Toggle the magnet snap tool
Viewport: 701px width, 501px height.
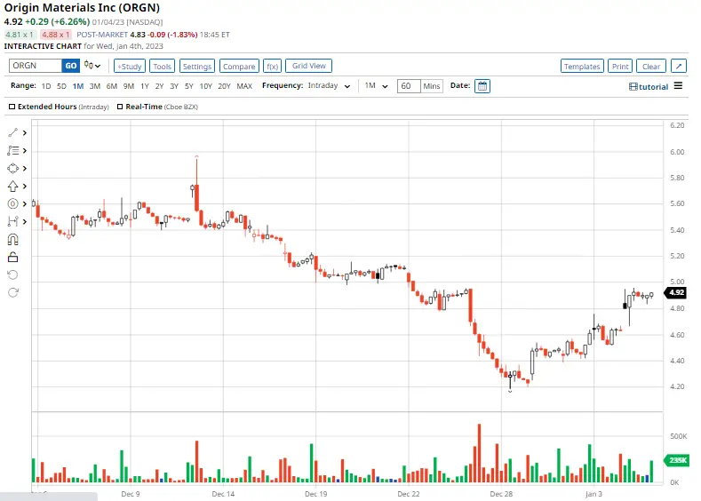tap(13, 240)
